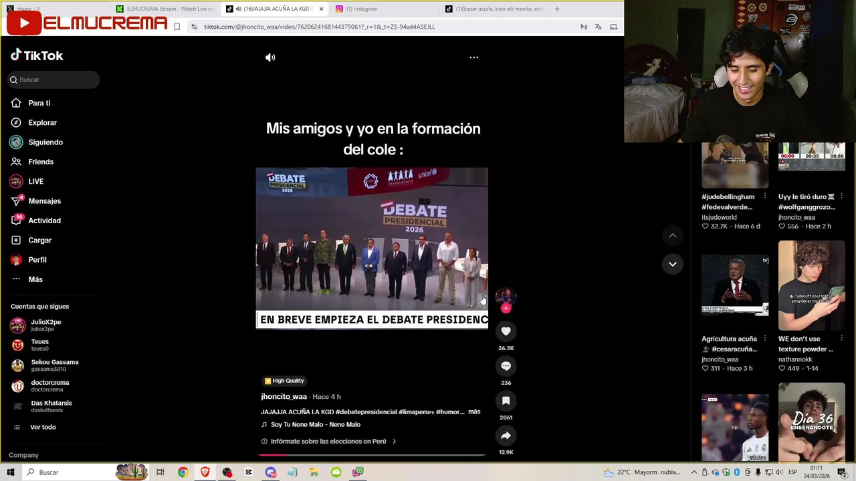Open Task View on the taskbar
856x481 pixels.
[x=160, y=472]
